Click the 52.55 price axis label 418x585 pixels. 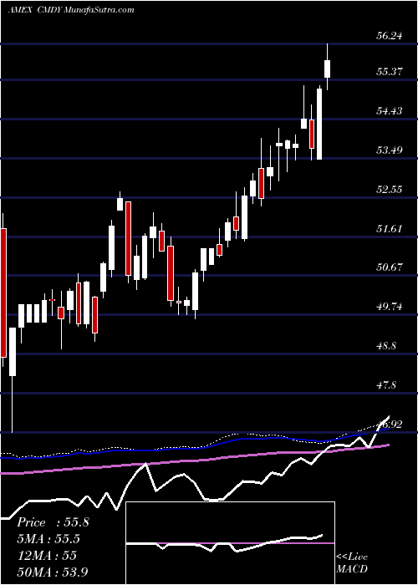(x=389, y=189)
